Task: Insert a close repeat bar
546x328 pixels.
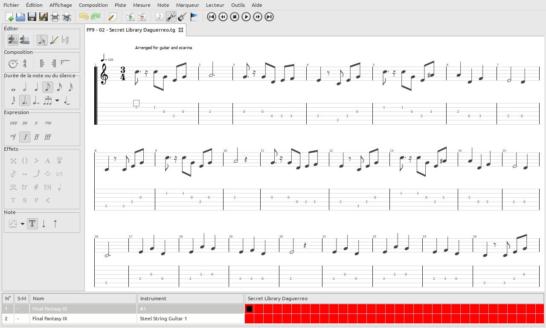Action: click(x=53, y=63)
